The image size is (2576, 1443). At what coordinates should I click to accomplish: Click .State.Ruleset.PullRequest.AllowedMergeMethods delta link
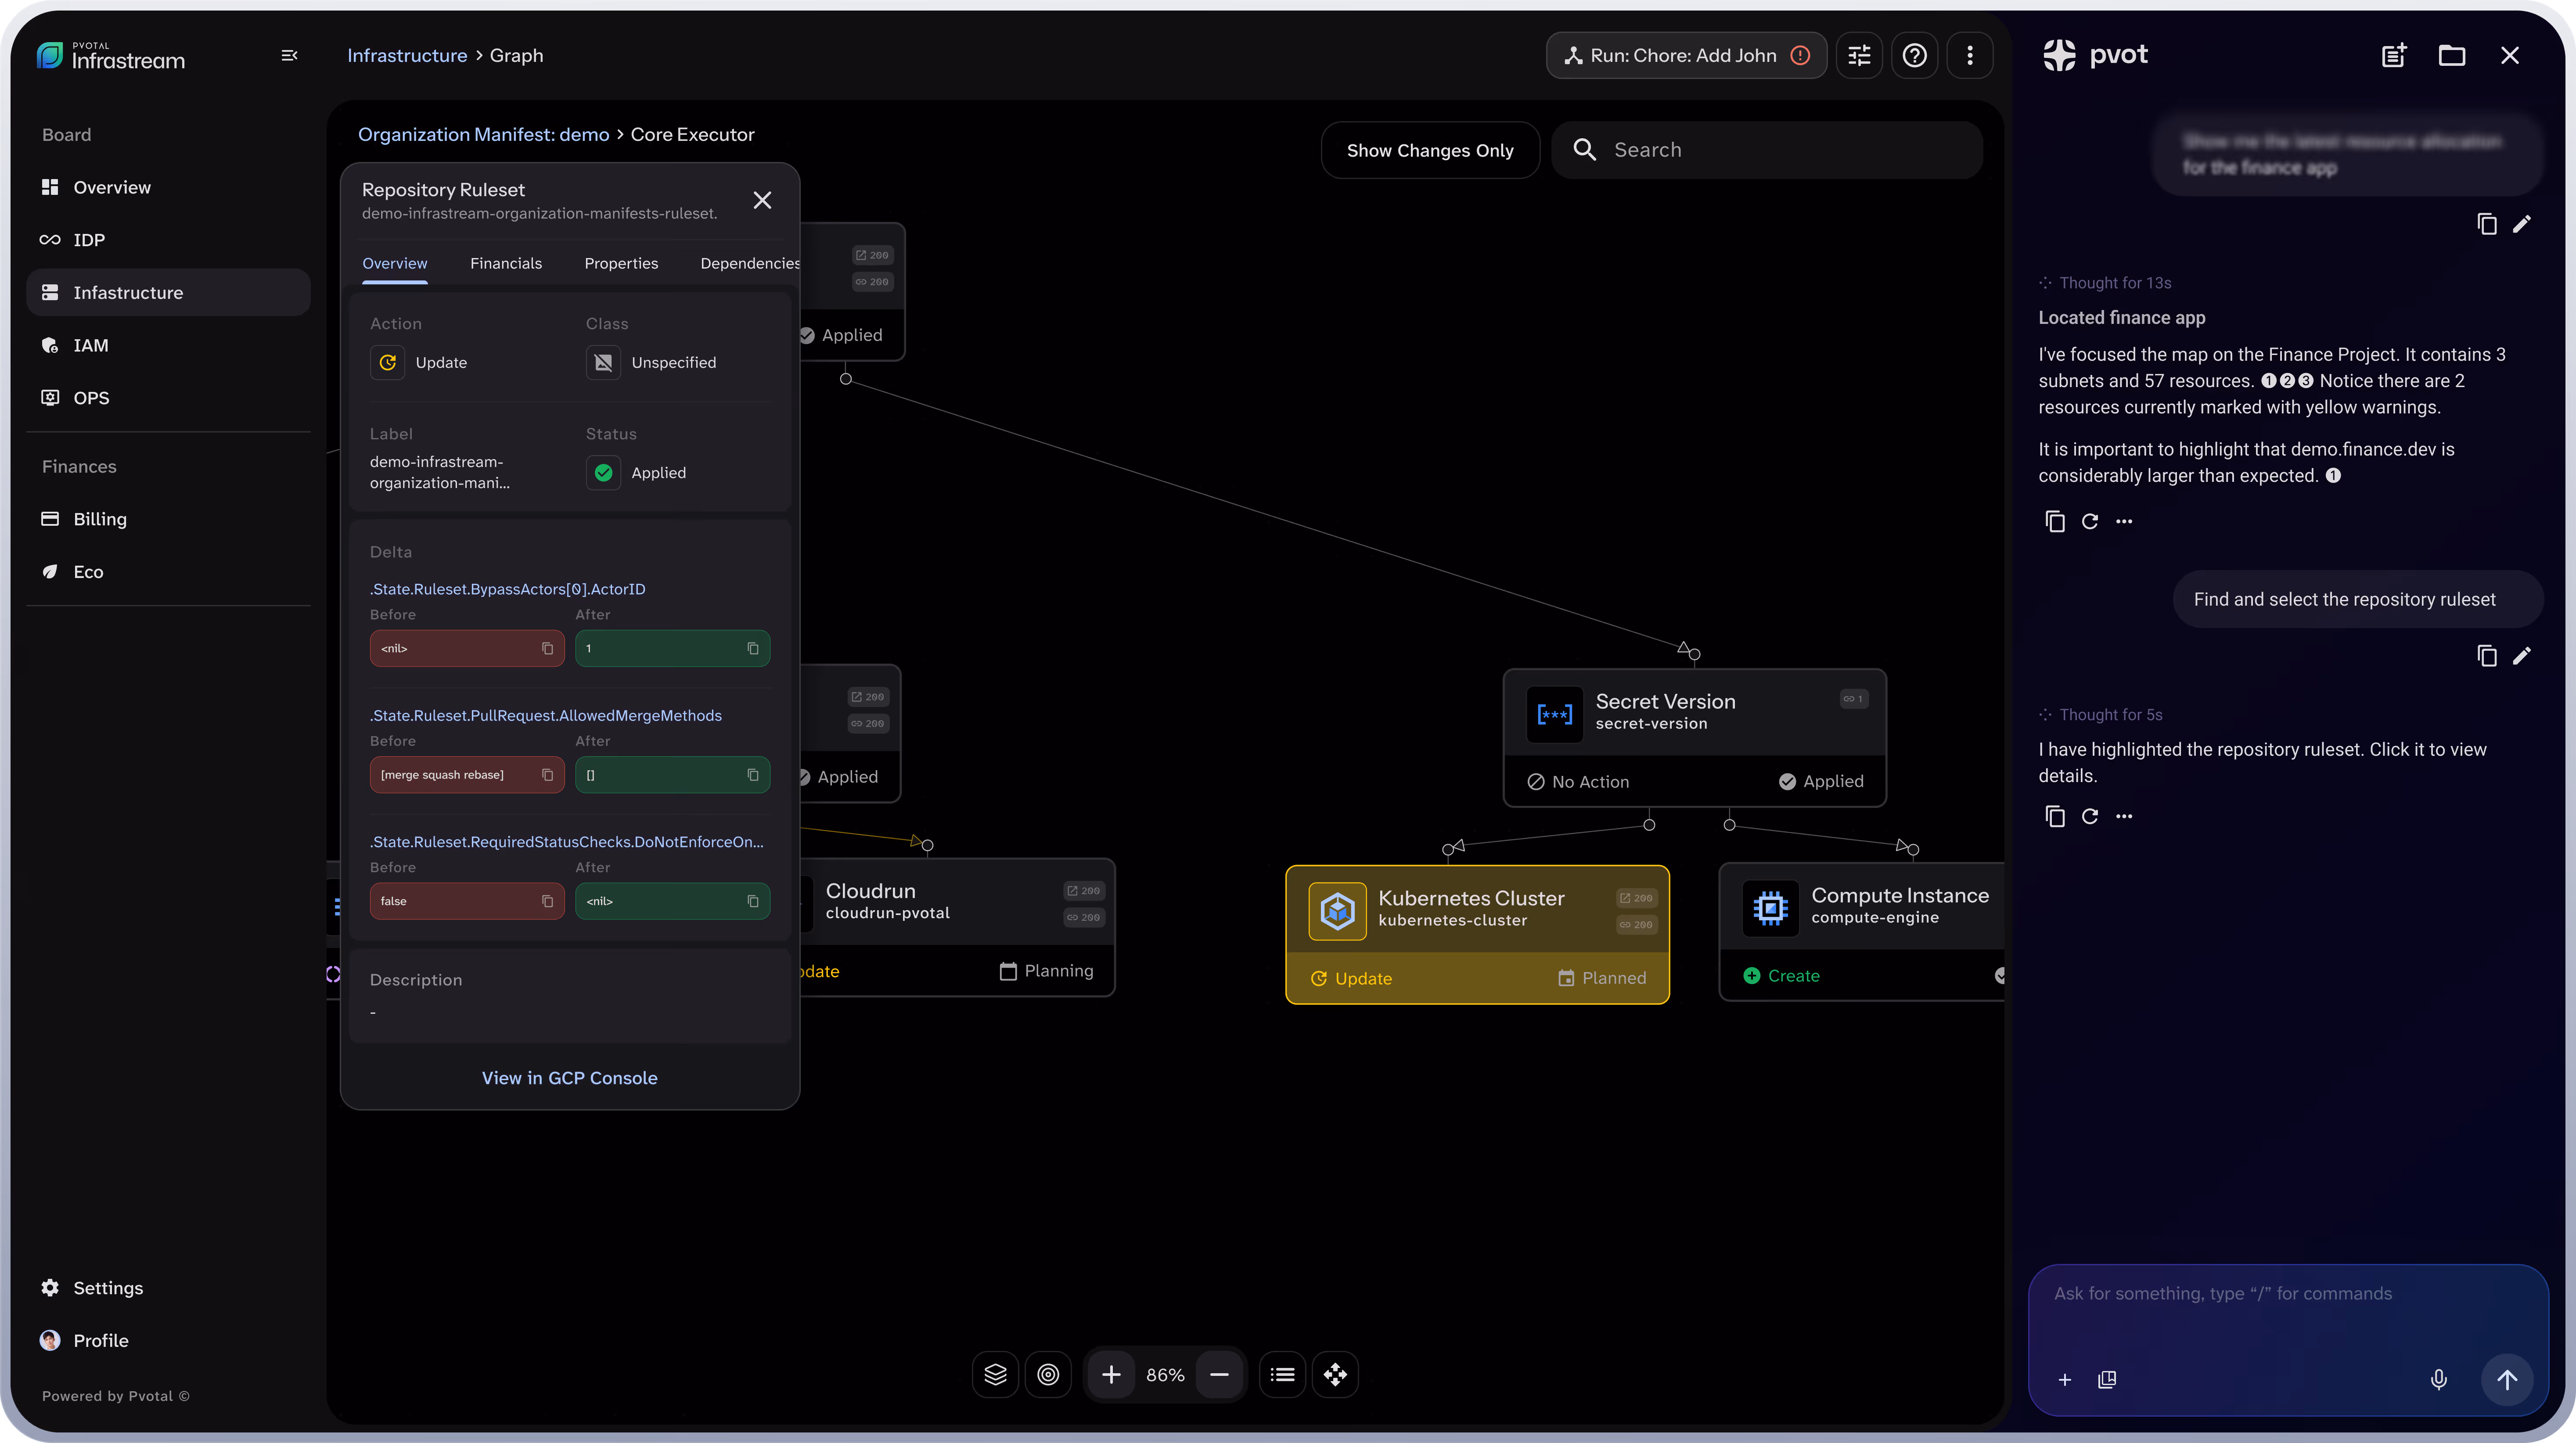[546, 716]
